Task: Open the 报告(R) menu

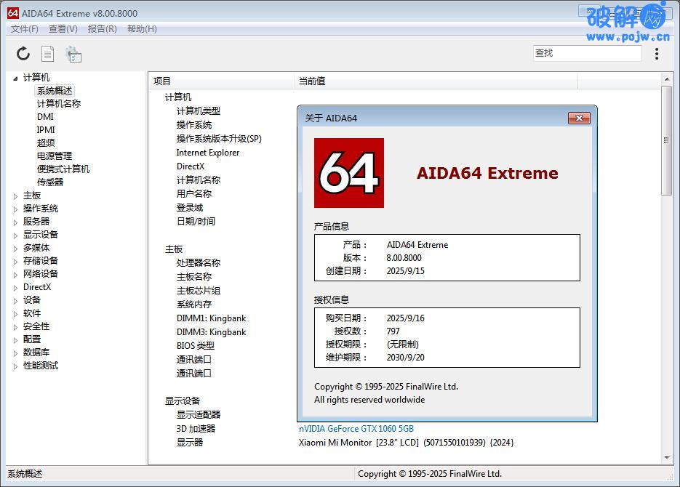Action: pyautogui.click(x=102, y=29)
